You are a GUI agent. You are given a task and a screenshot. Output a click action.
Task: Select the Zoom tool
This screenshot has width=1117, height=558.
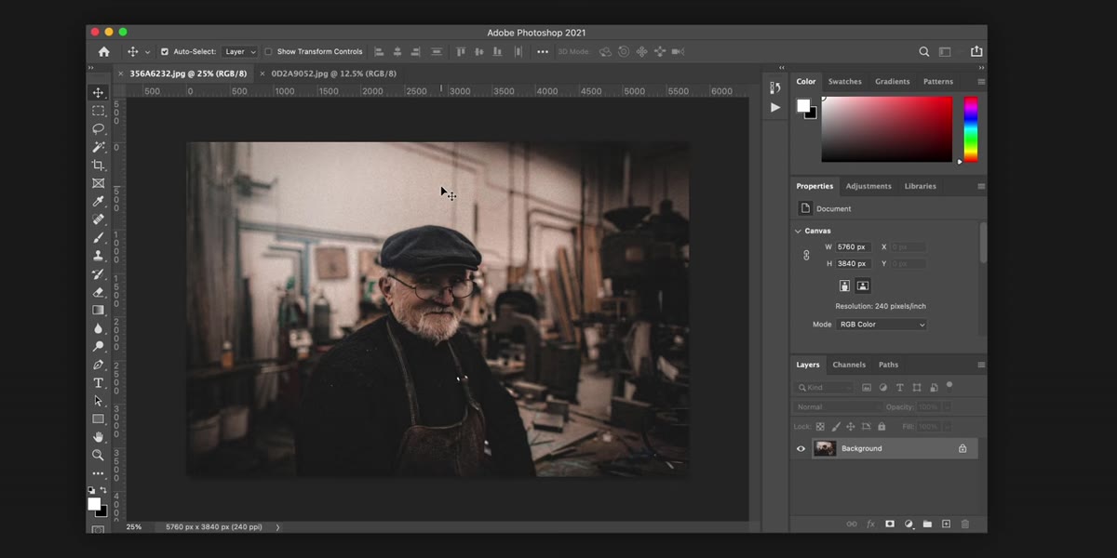coord(98,455)
